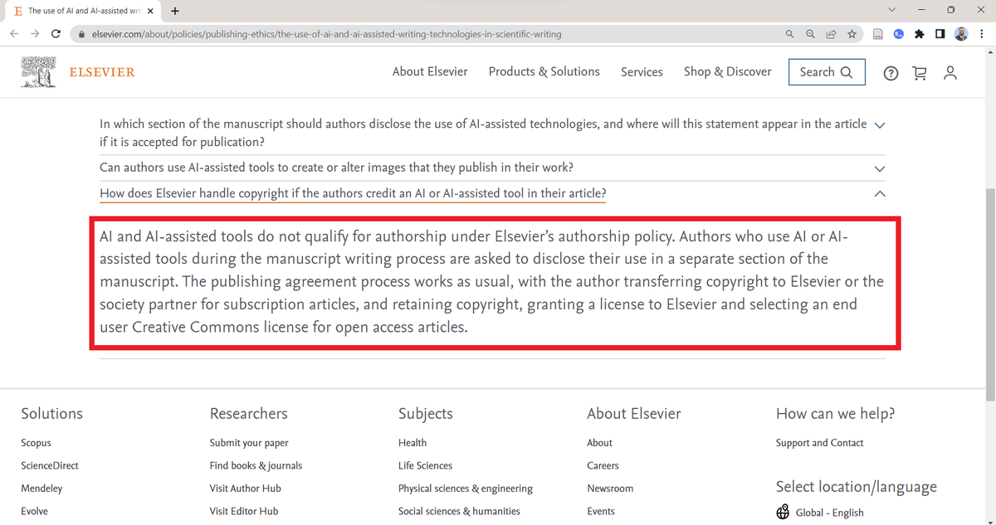Click the globe language icon
996x525 pixels.
click(x=783, y=512)
